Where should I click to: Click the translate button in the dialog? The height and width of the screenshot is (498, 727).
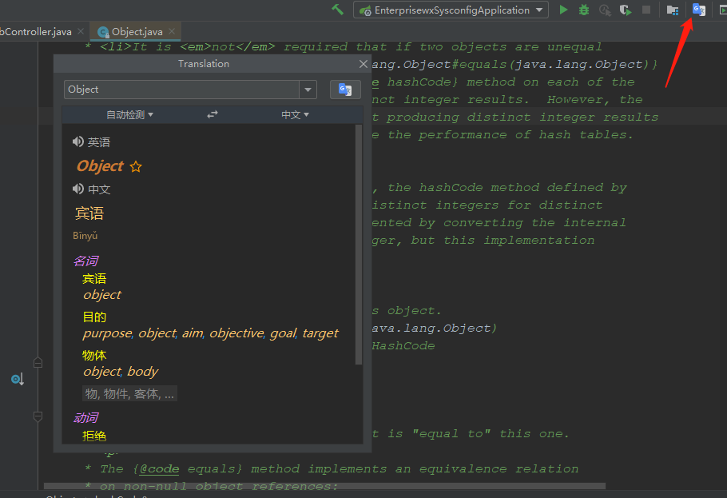[x=345, y=90]
